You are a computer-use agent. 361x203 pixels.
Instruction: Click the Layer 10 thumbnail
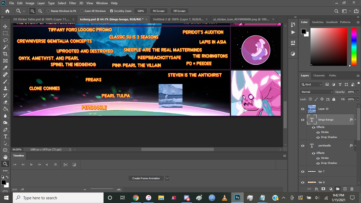[x=312, y=109]
